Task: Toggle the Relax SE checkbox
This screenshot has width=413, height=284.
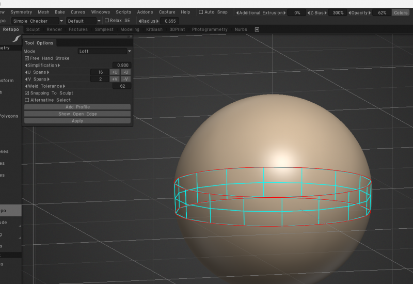Action: [x=107, y=20]
